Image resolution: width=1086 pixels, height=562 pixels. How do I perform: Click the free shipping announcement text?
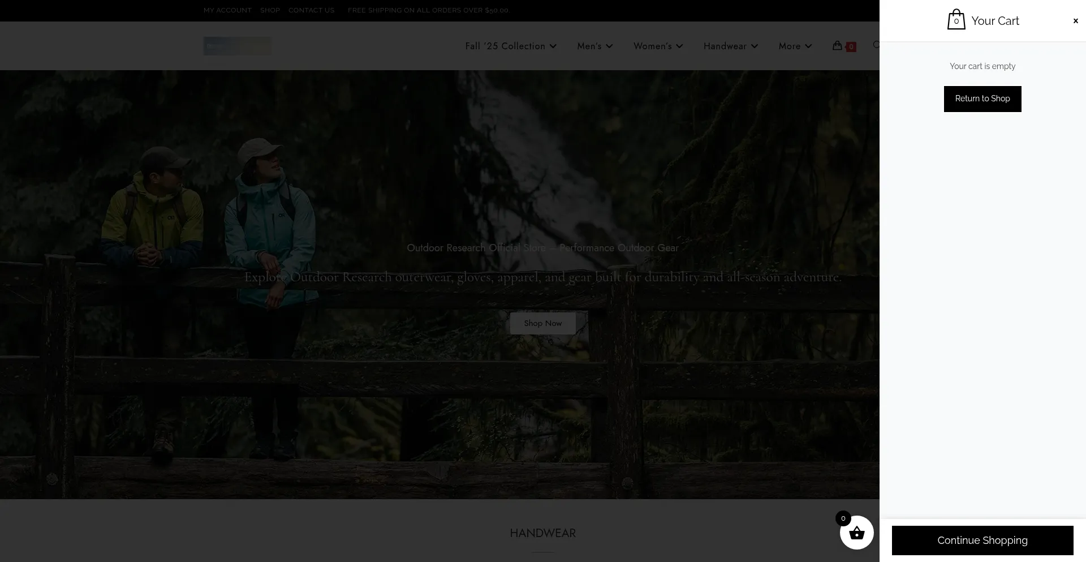[429, 10]
